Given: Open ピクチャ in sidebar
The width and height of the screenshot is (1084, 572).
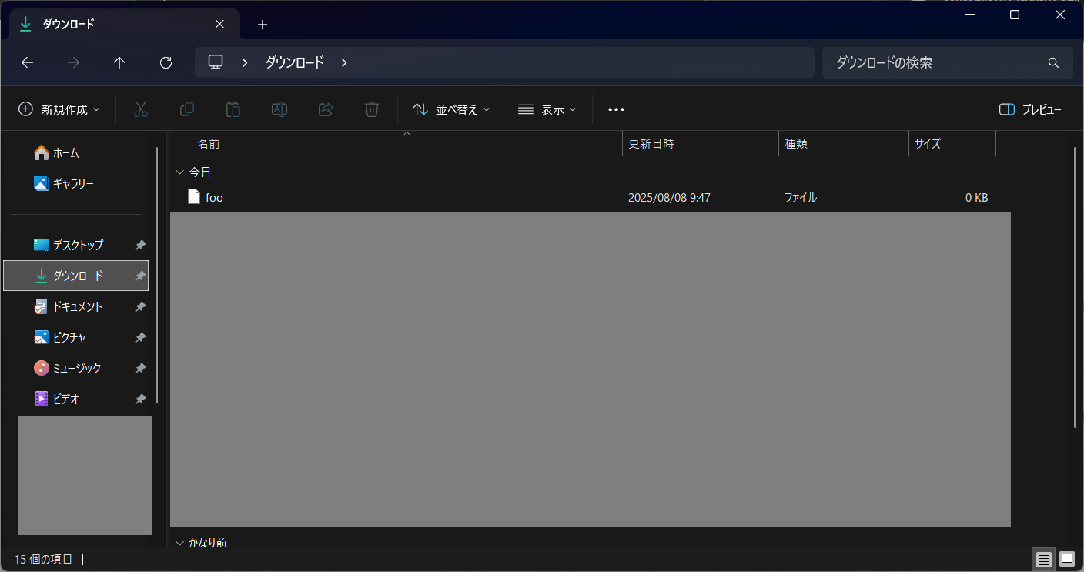Looking at the screenshot, I should click(x=61, y=337).
